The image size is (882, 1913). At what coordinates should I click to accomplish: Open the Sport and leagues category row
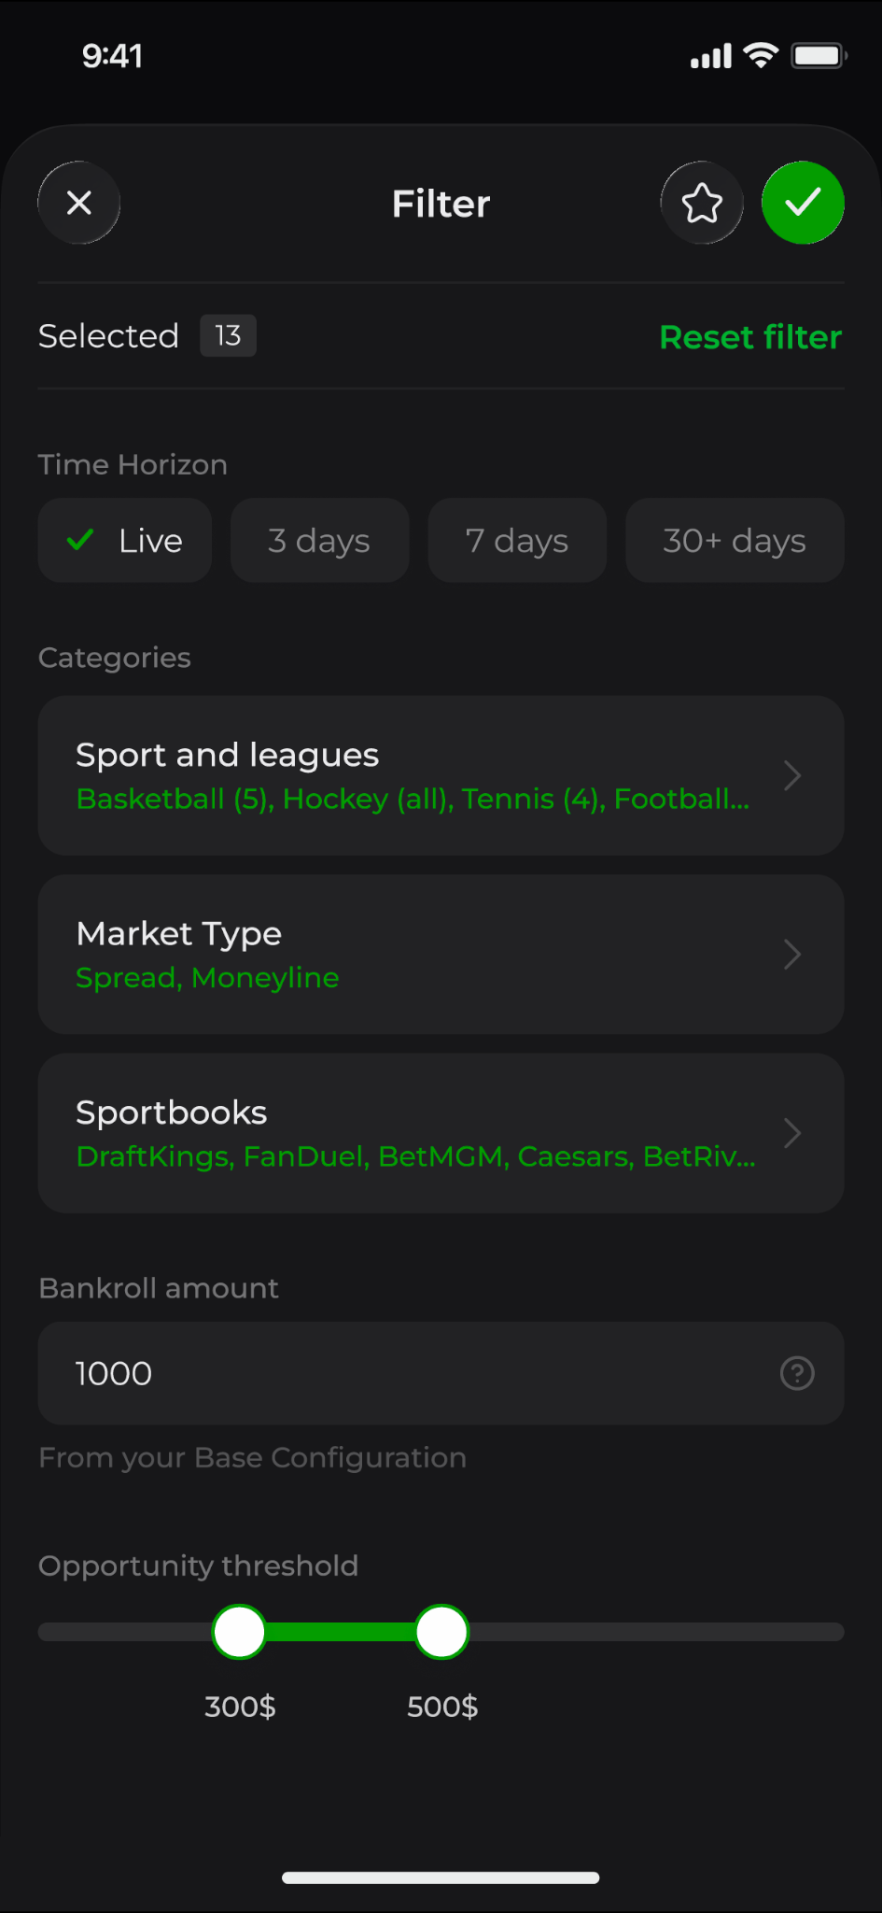click(x=441, y=775)
